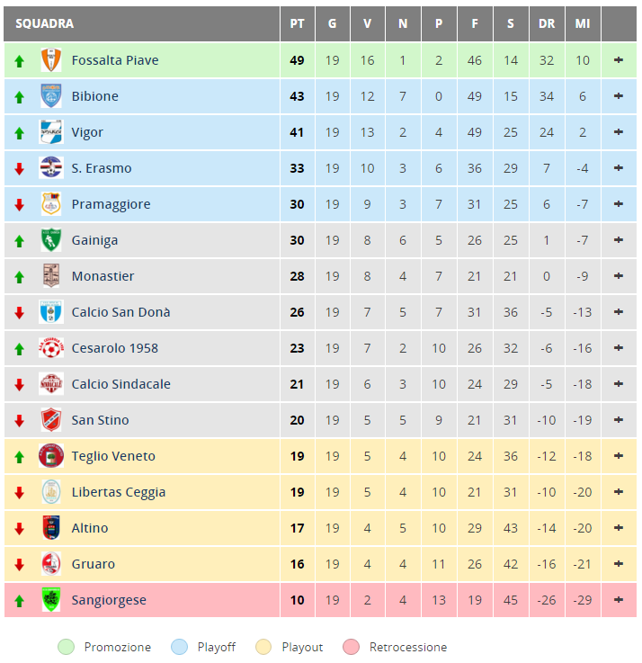
Task: Click the Promozione green legend swatch
Action: (66, 647)
